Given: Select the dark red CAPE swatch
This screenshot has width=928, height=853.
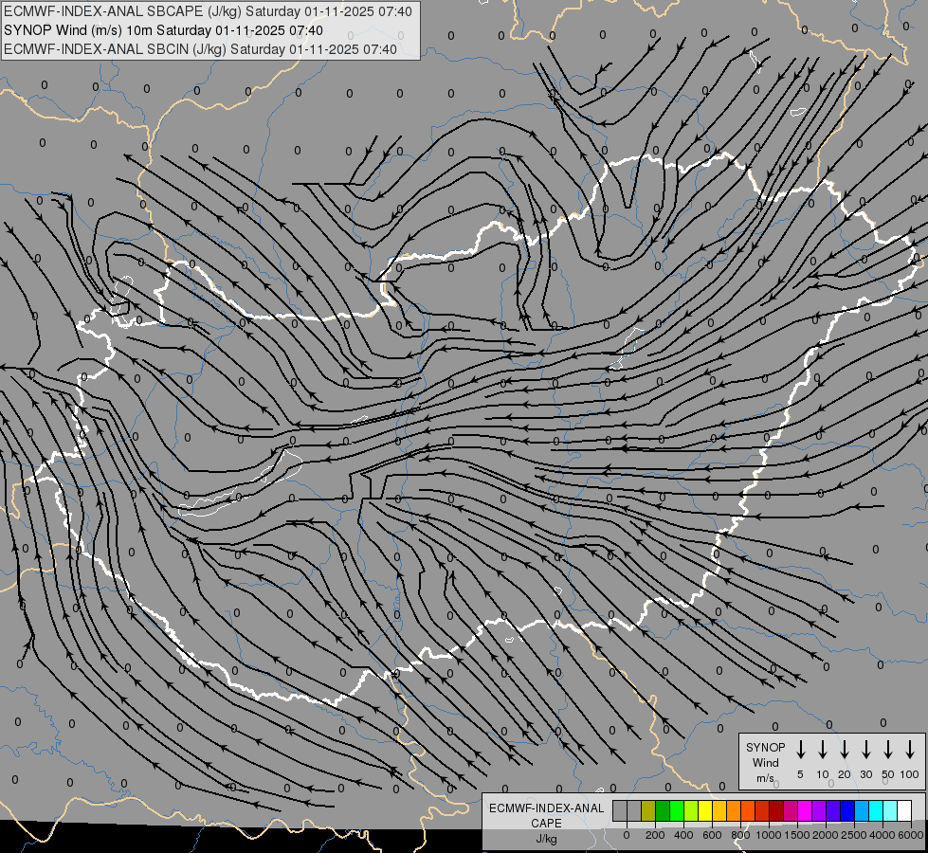Looking at the screenshot, I should (x=776, y=810).
